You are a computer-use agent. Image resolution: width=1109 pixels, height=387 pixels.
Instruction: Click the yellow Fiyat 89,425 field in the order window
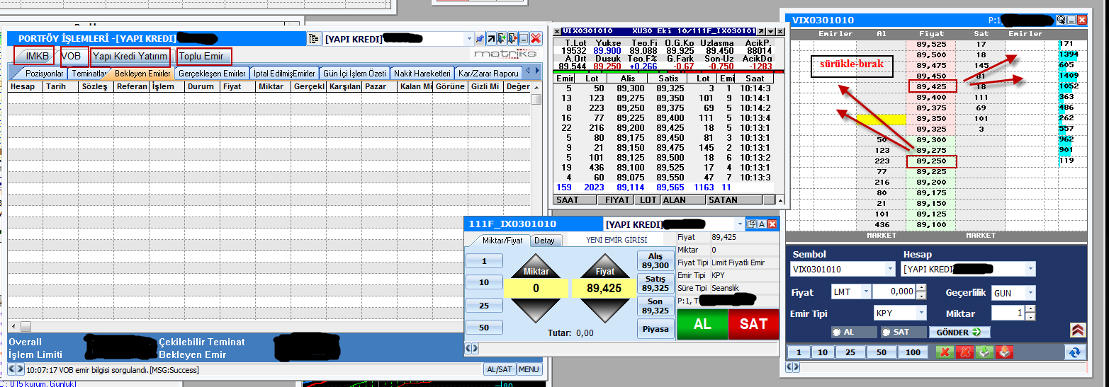click(x=604, y=288)
